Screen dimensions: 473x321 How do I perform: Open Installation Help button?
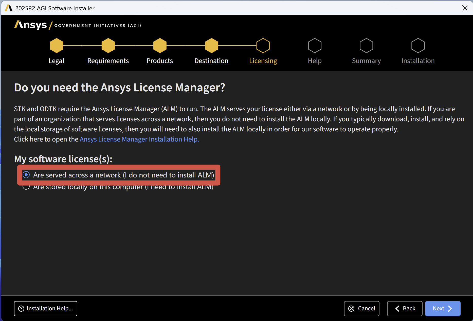tap(46, 308)
